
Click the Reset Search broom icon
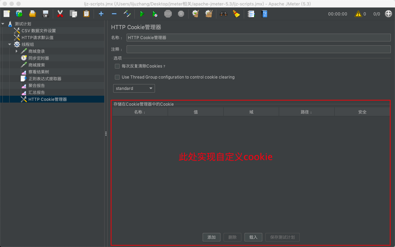[x=236, y=14]
